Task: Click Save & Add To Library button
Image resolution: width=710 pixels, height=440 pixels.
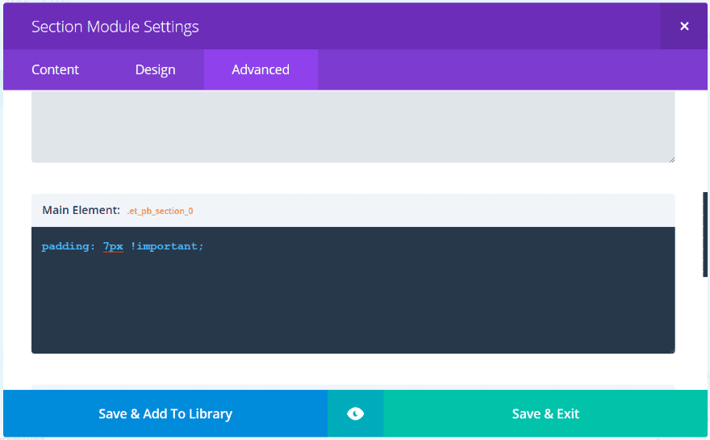Action: 165,413
